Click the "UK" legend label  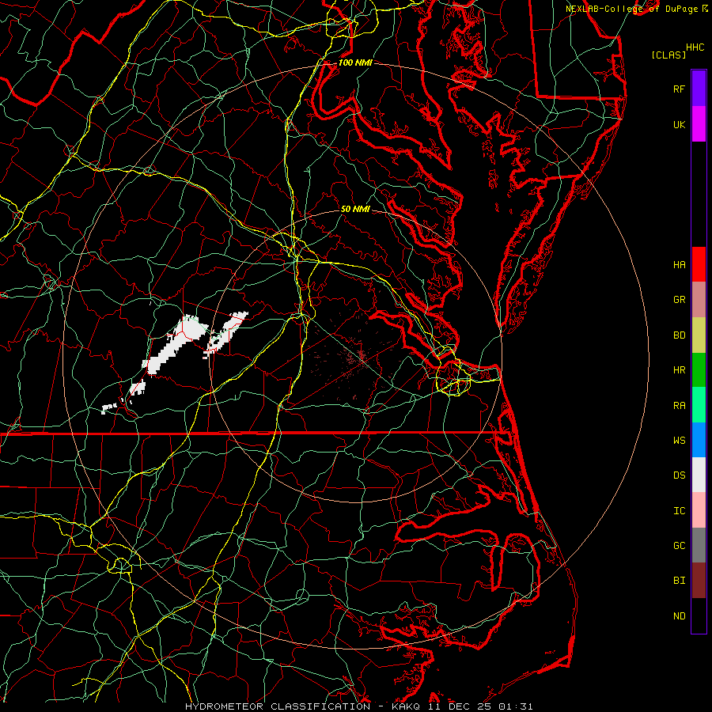pyautogui.click(x=679, y=124)
